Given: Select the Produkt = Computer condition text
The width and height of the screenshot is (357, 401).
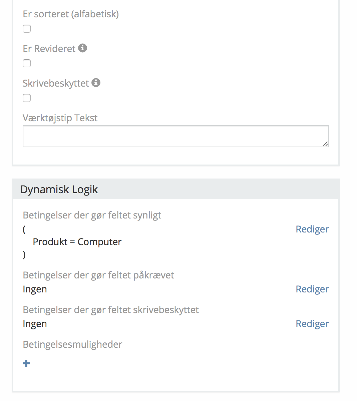Looking at the screenshot, I should pyautogui.click(x=77, y=242).
